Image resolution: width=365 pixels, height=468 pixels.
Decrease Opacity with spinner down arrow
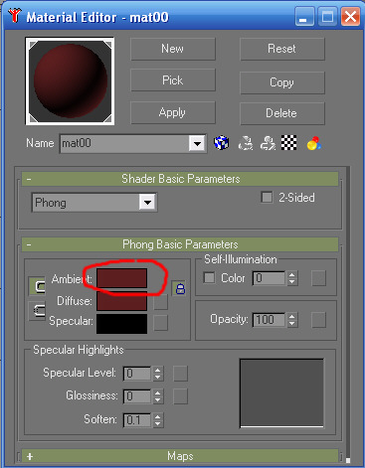point(291,323)
